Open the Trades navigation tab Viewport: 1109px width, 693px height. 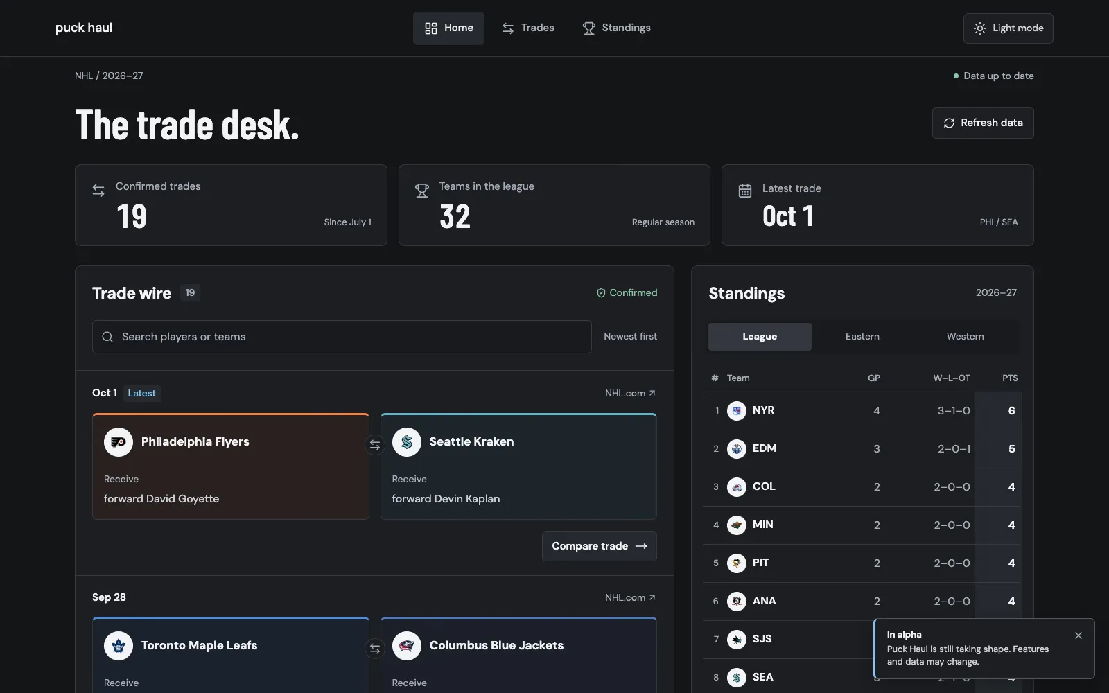point(528,28)
